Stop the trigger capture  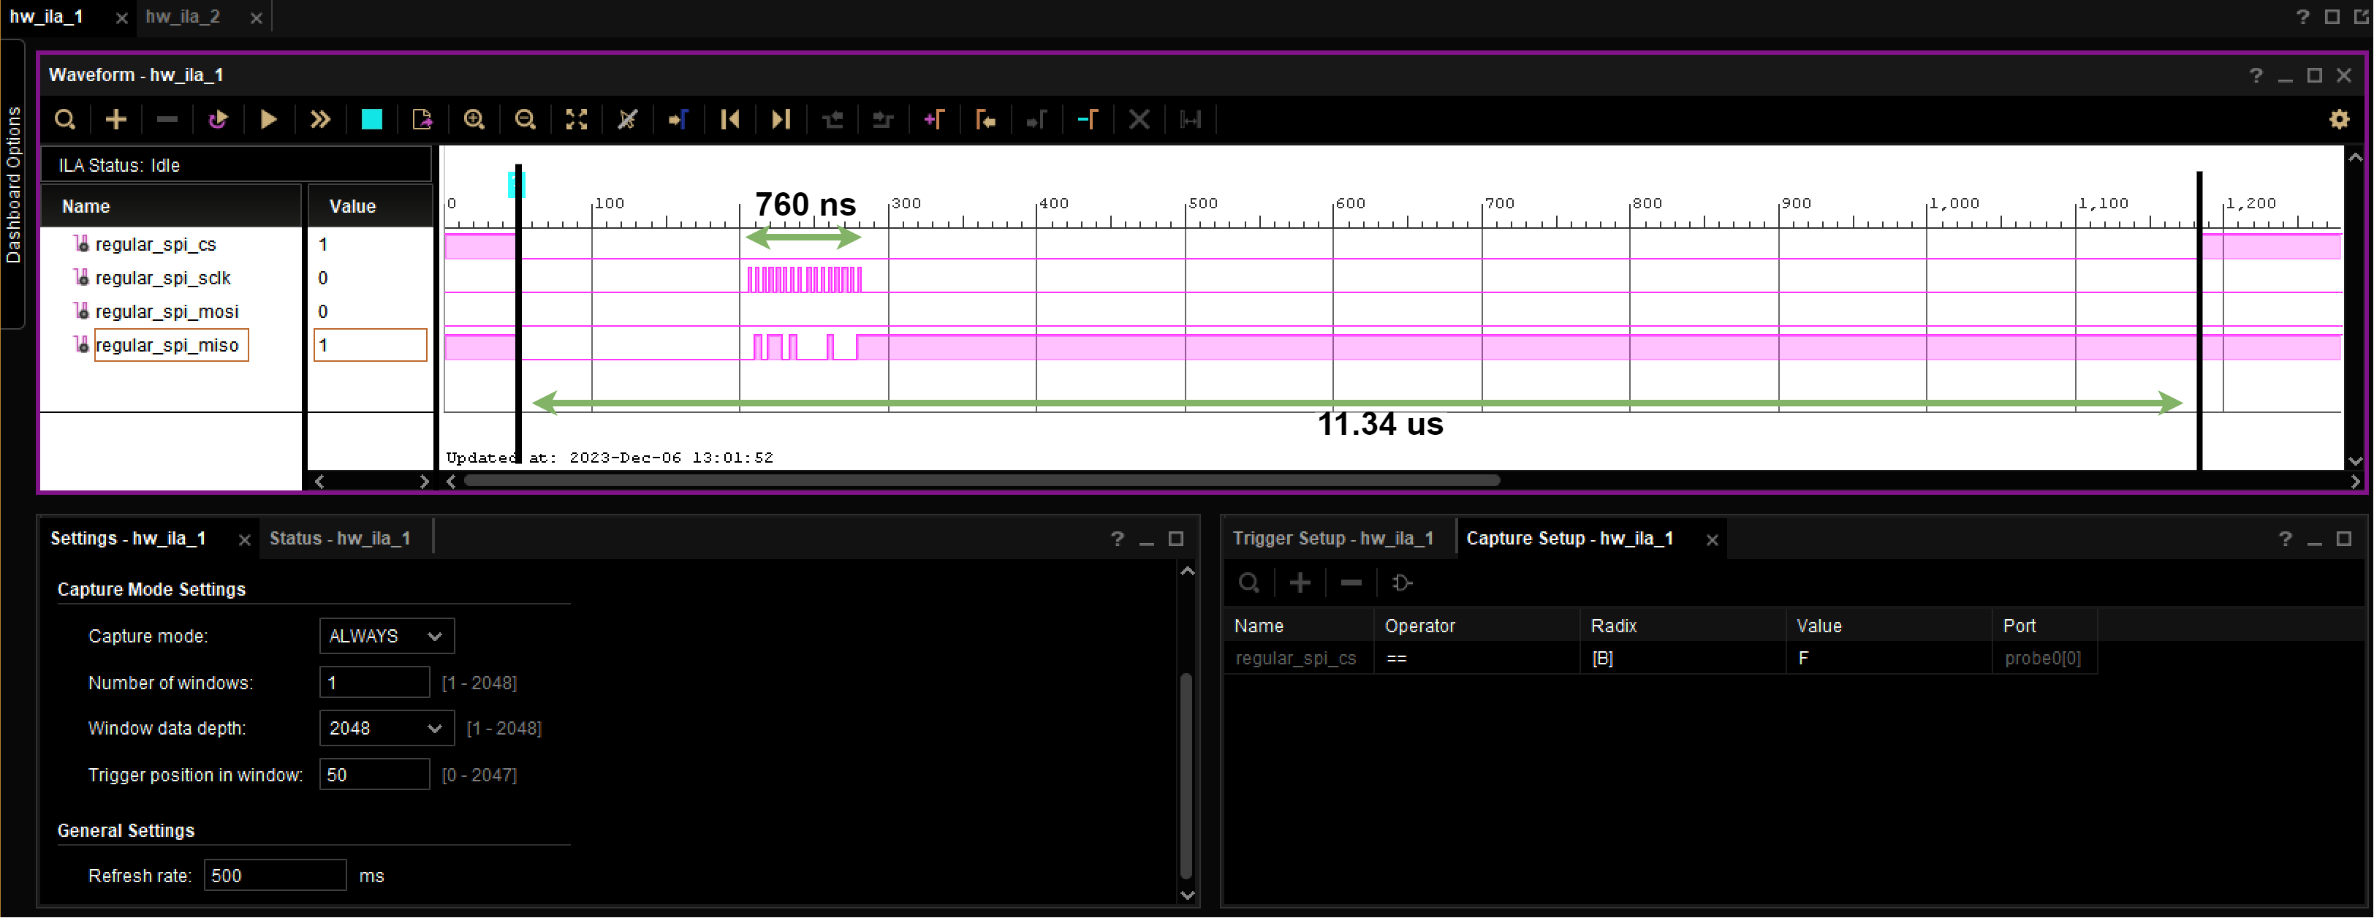coord(371,120)
